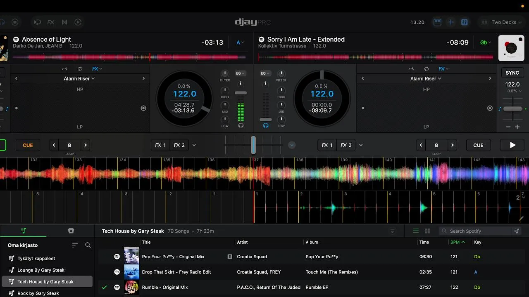This screenshot has height=297, width=529.
Task: Toggle left deck FX 2 button
Action: pyautogui.click(x=179, y=145)
